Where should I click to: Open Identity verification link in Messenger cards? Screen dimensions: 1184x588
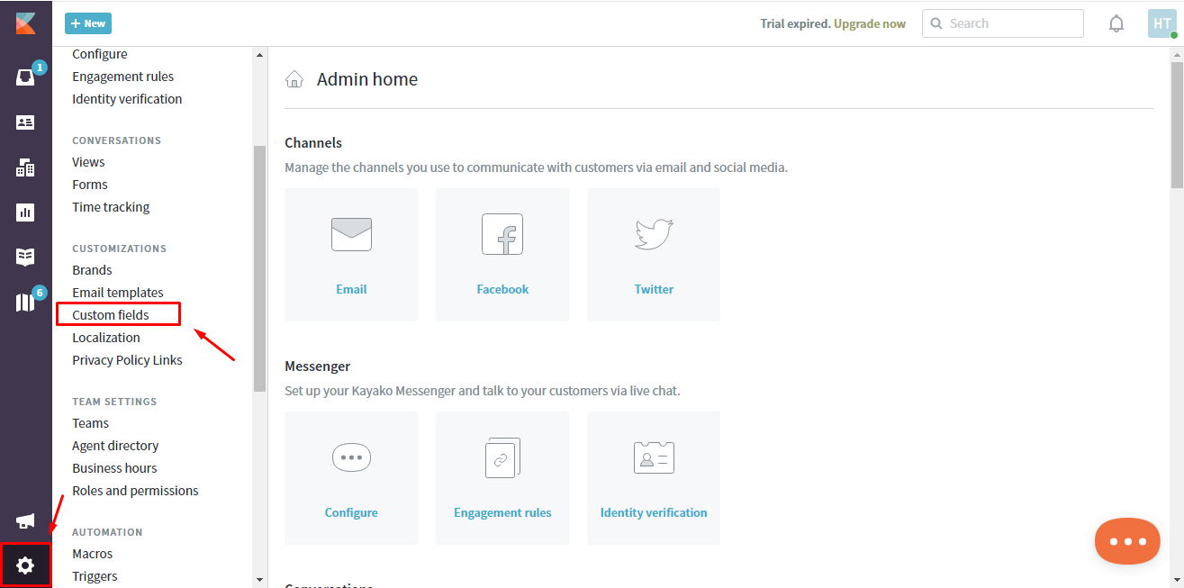[x=654, y=512]
